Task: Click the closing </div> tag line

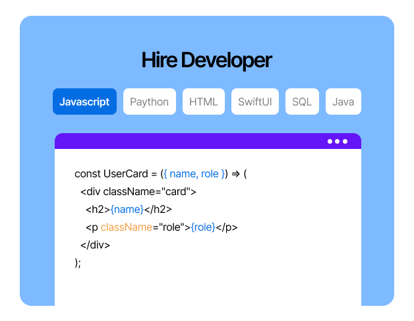Action: pos(95,245)
